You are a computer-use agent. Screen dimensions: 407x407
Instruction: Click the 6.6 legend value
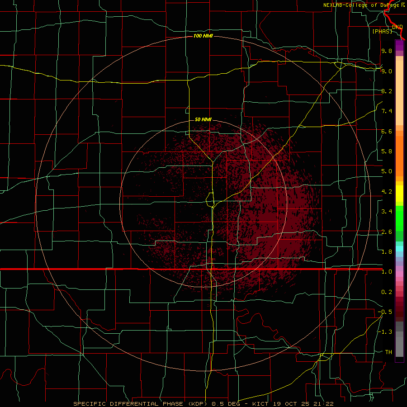point(387,131)
